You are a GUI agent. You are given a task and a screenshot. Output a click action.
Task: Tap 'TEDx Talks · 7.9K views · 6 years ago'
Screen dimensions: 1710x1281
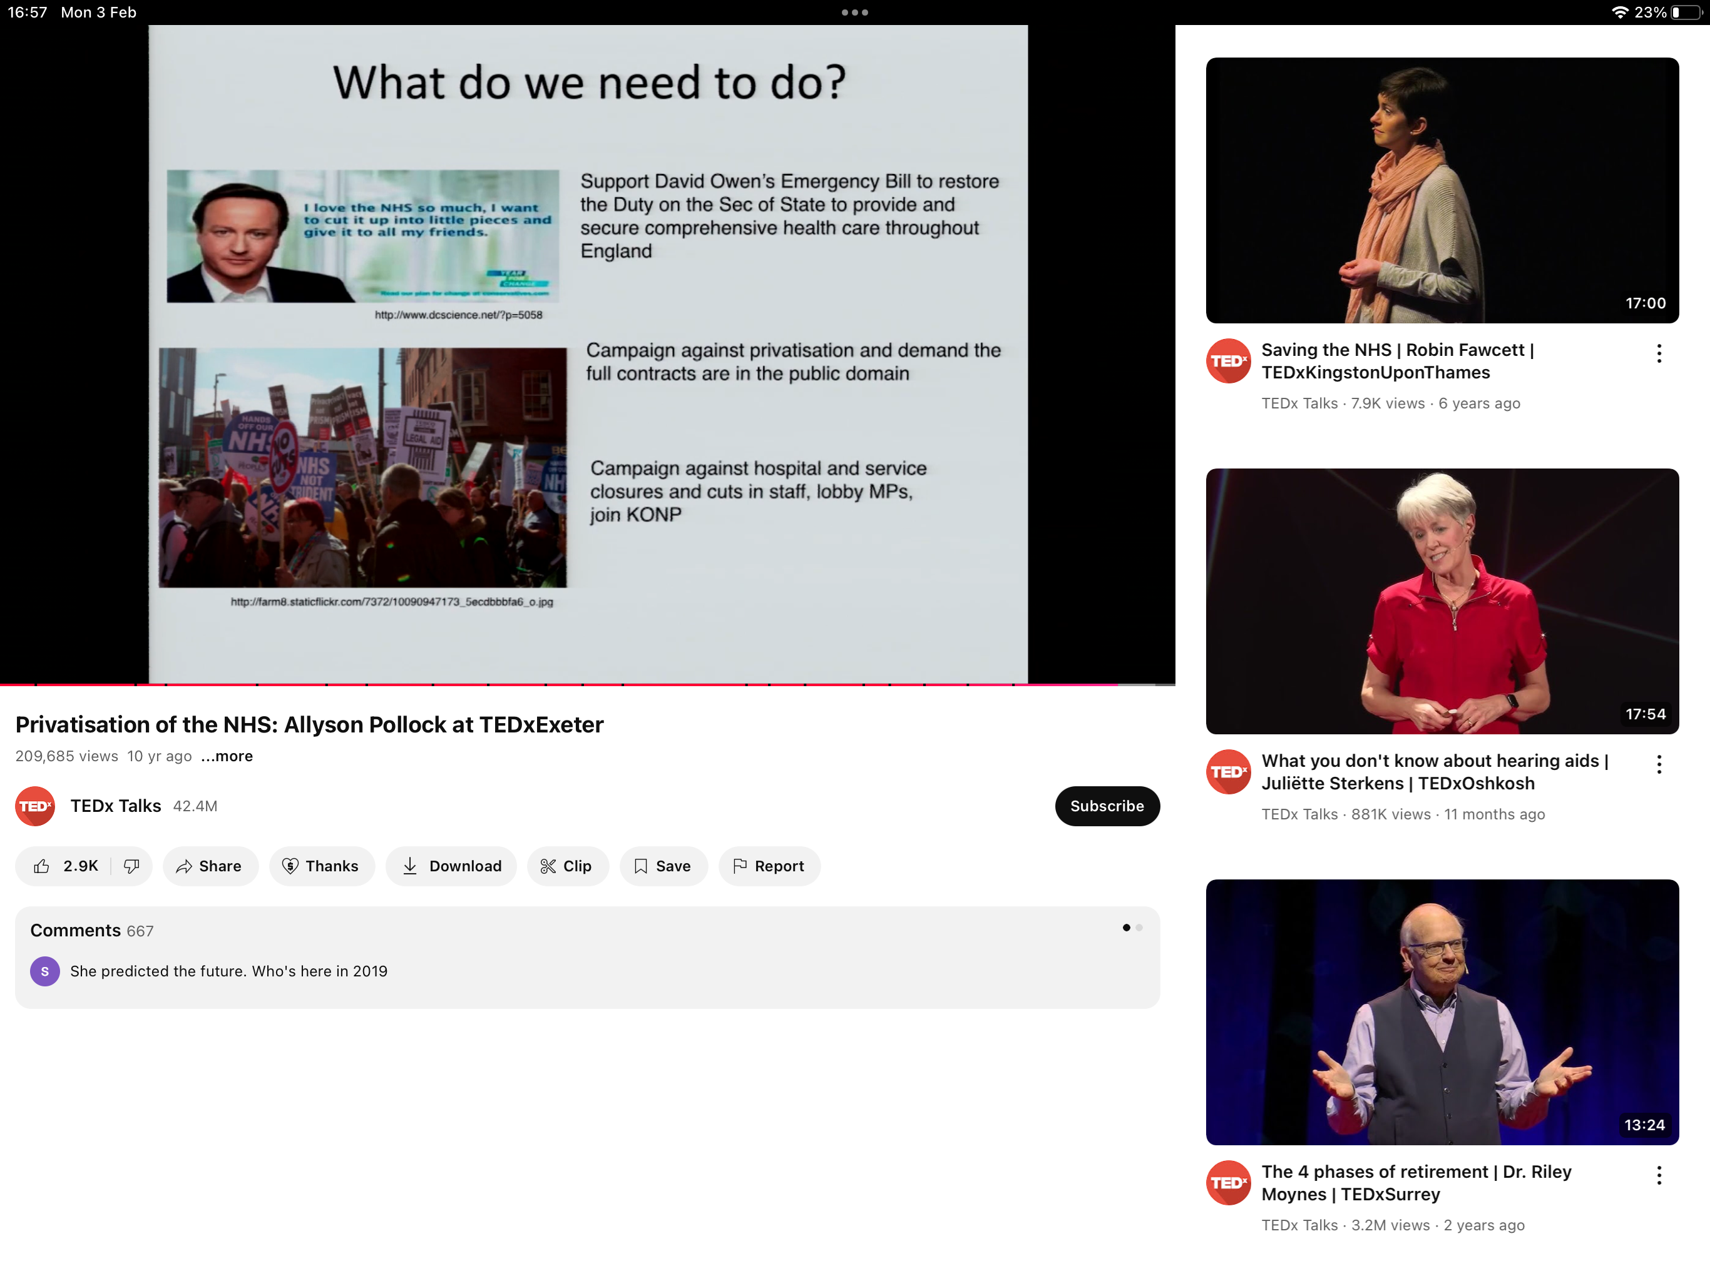pos(1391,403)
